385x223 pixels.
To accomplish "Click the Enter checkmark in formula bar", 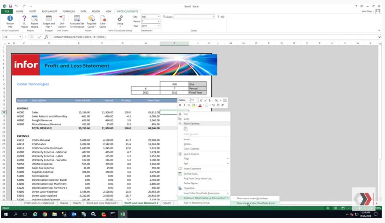I will pyautogui.click(x=39, y=37).
